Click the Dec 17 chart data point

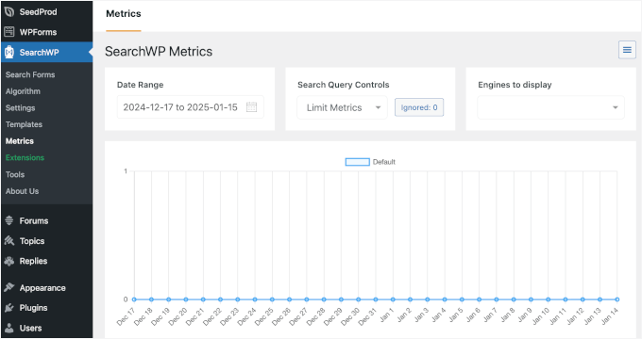tap(134, 299)
